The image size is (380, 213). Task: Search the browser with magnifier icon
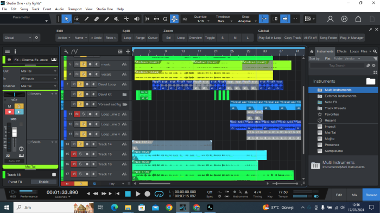click(x=375, y=51)
